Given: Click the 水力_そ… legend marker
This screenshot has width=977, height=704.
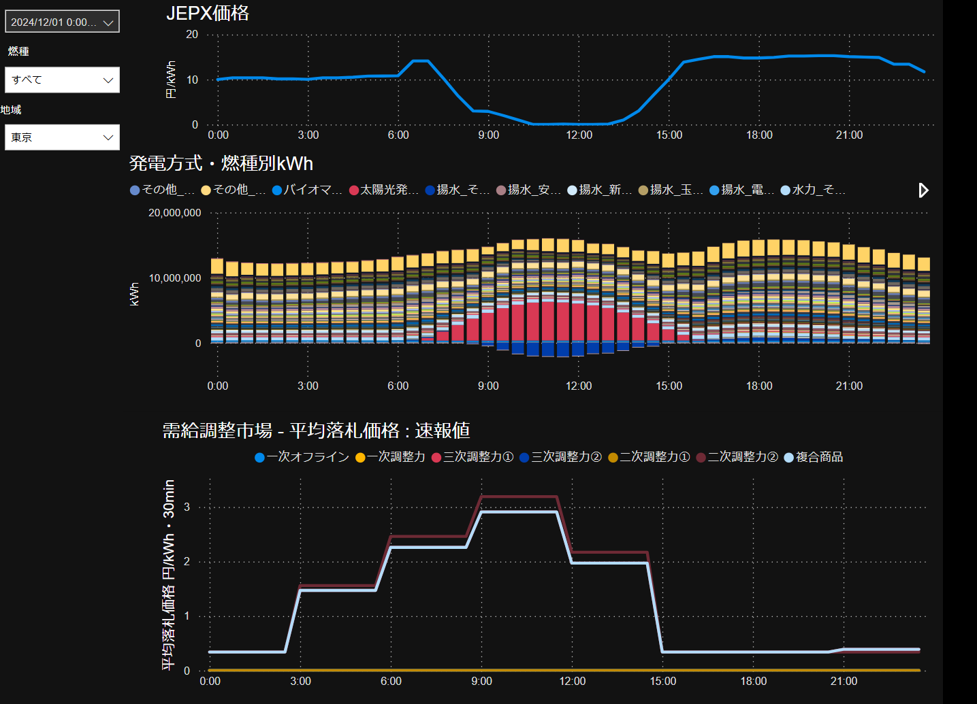Looking at the screenshot, I should pos(786,190).
